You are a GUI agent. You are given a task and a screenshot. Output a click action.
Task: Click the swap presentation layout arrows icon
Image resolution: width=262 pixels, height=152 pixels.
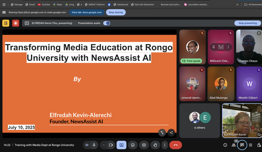coord(162,133)
